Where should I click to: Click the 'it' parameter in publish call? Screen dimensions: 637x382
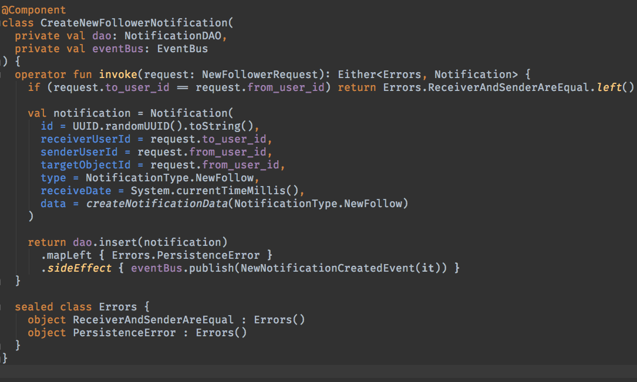coord(428,268)
